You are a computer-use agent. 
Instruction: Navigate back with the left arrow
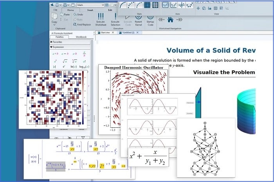click(161, 20)
